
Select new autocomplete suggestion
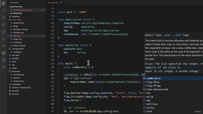[x=173, y=100]
